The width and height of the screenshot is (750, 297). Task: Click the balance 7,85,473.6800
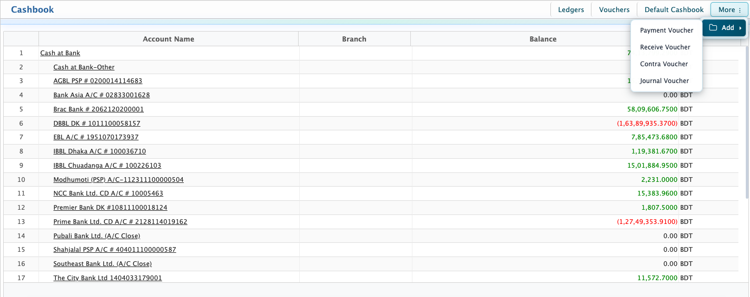pos(654,137)
